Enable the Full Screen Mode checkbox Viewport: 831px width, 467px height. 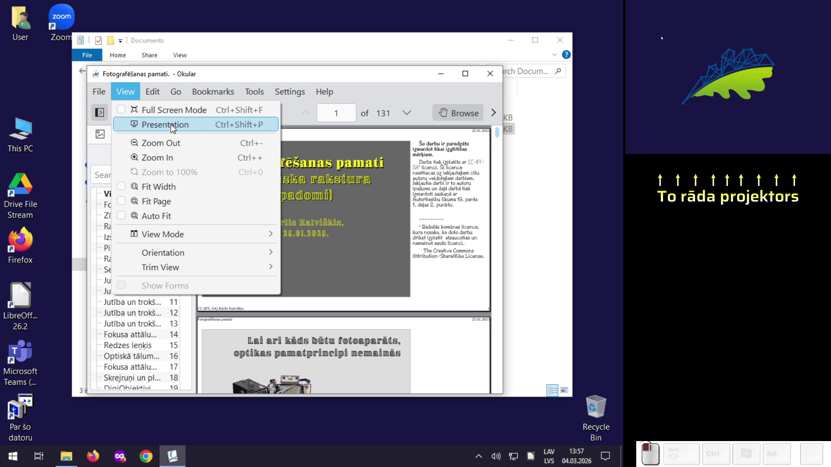pyautogui.click(x=121, y=109)
